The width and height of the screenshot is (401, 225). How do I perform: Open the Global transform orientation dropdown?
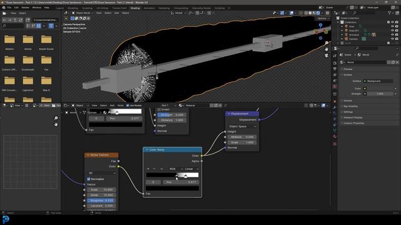coord(178,12)
